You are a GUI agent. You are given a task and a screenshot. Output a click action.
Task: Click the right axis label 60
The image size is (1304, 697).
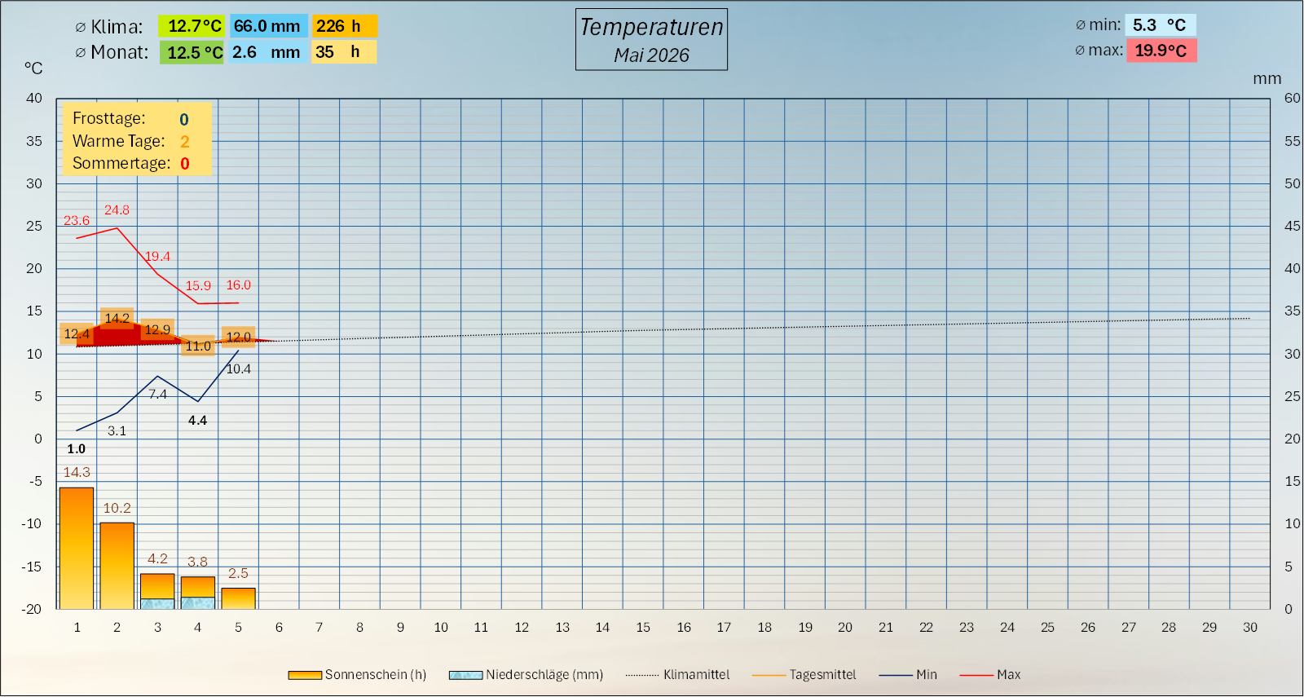click(x=1293, y=99)
